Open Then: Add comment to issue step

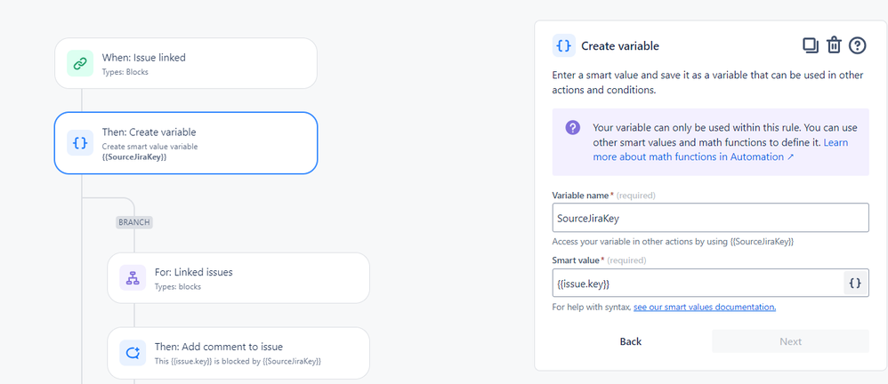[238, 353]
